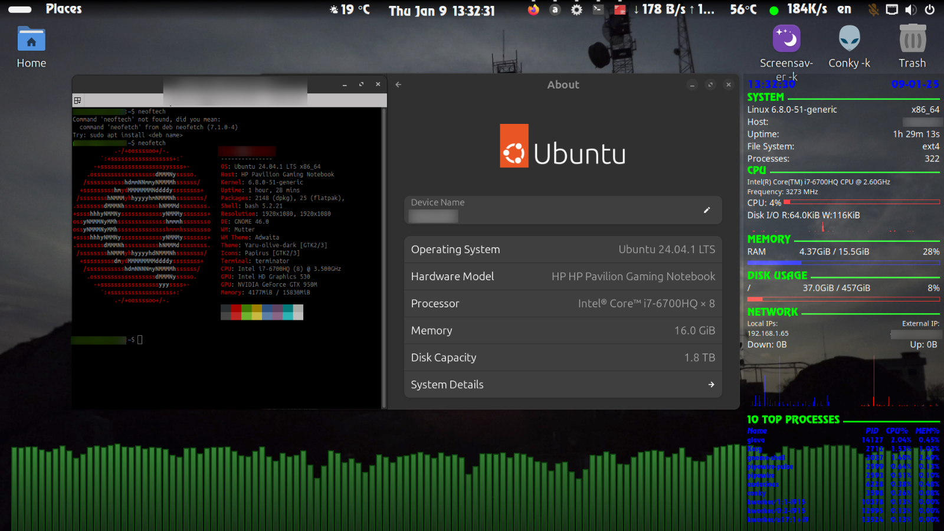This screenshot has height=531, width=944.
Task: Click the red window icon in top bar
Action: 619,9
